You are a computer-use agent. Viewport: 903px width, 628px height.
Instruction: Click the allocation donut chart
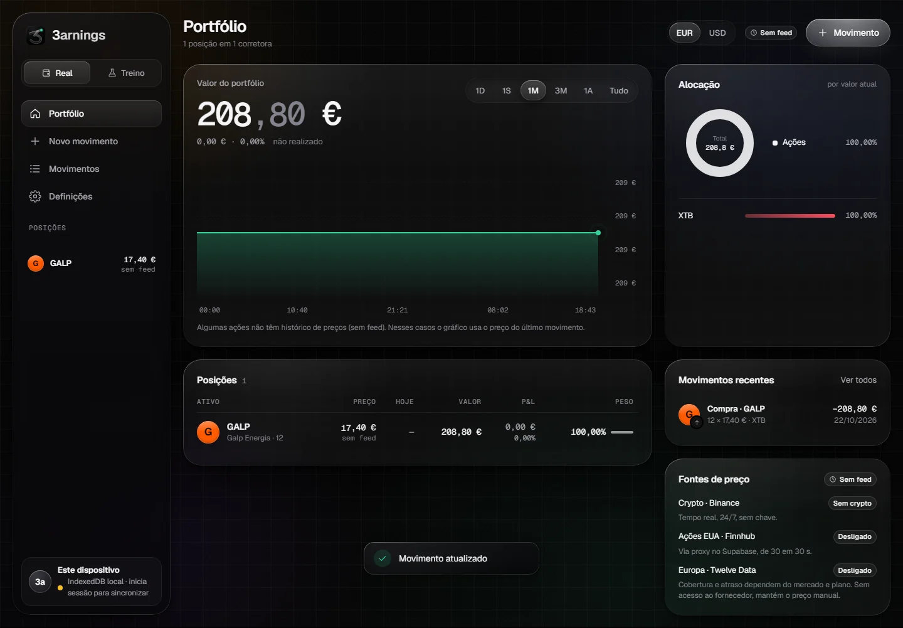(720, 143)
